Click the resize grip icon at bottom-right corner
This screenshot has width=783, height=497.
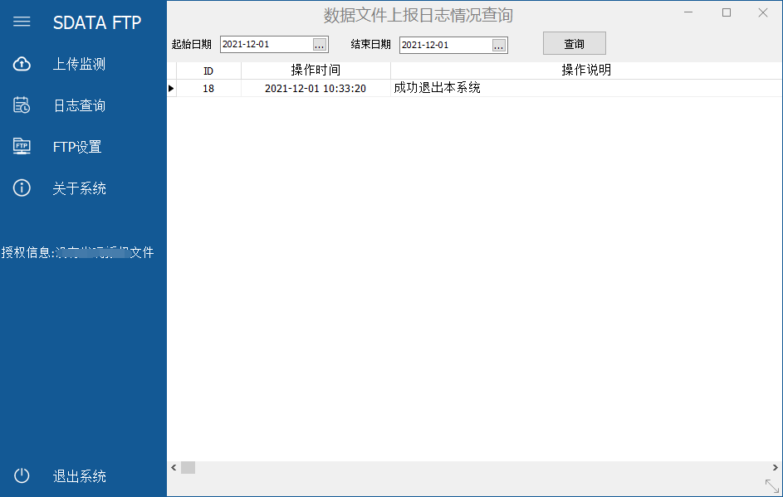pyautogui.click(x=771, y=486)
